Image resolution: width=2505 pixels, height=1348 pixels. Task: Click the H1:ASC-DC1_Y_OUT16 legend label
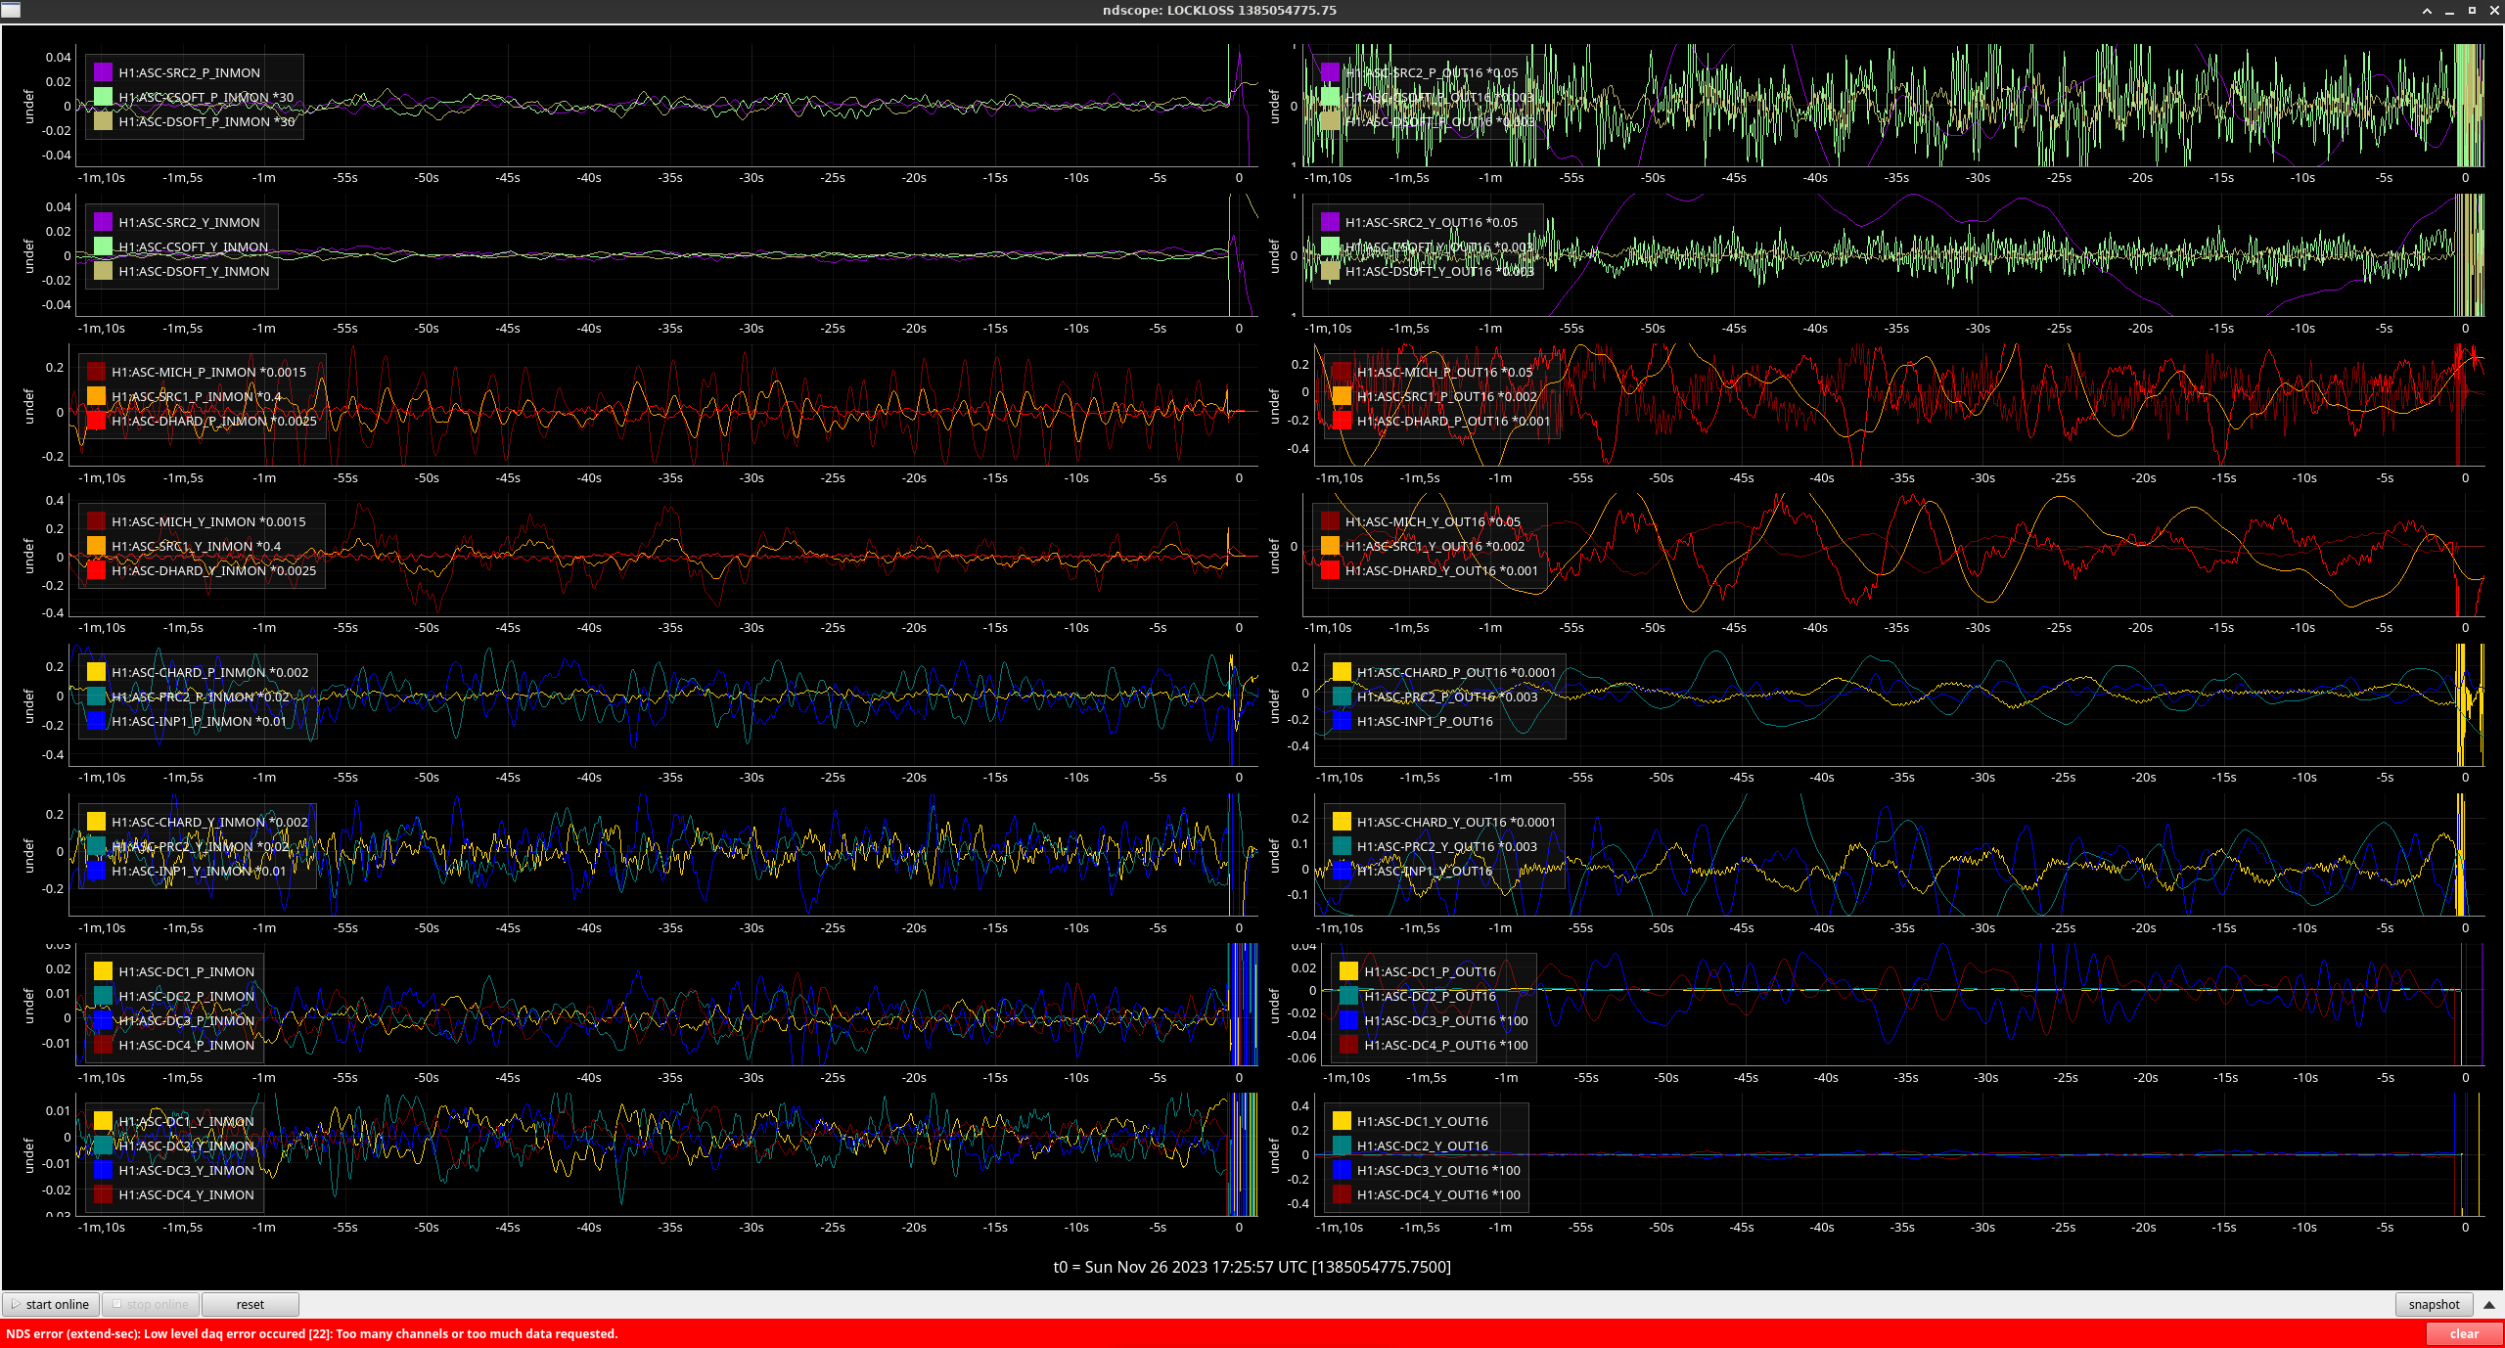pyautogui.click(x=1422, y=1121)
